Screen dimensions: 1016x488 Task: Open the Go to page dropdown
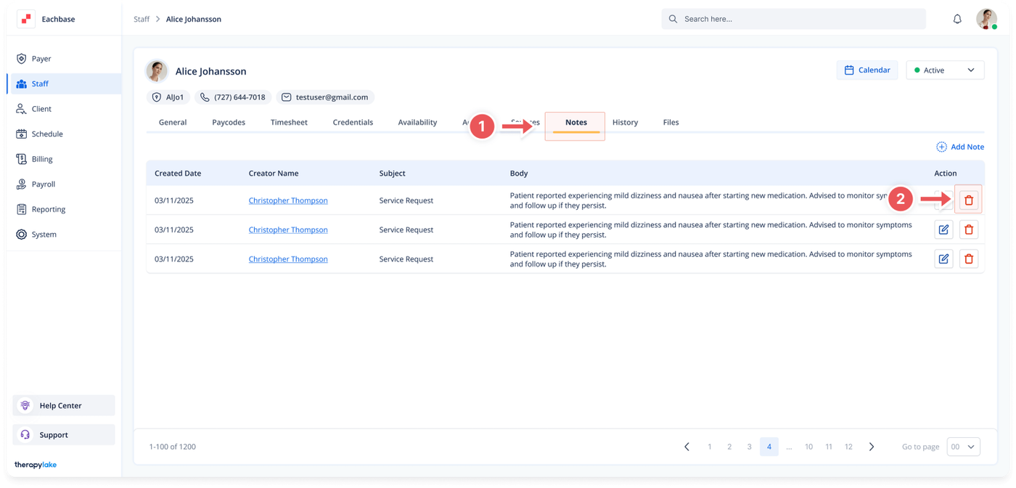(963, 447)
